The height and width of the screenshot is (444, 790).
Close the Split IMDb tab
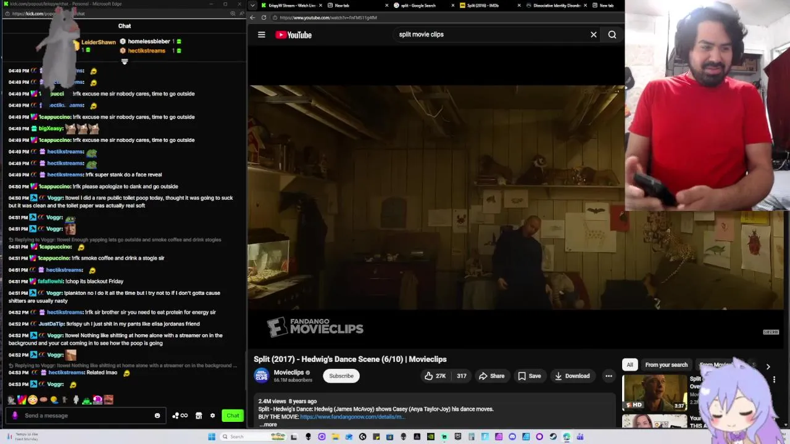tap(519, 5)
